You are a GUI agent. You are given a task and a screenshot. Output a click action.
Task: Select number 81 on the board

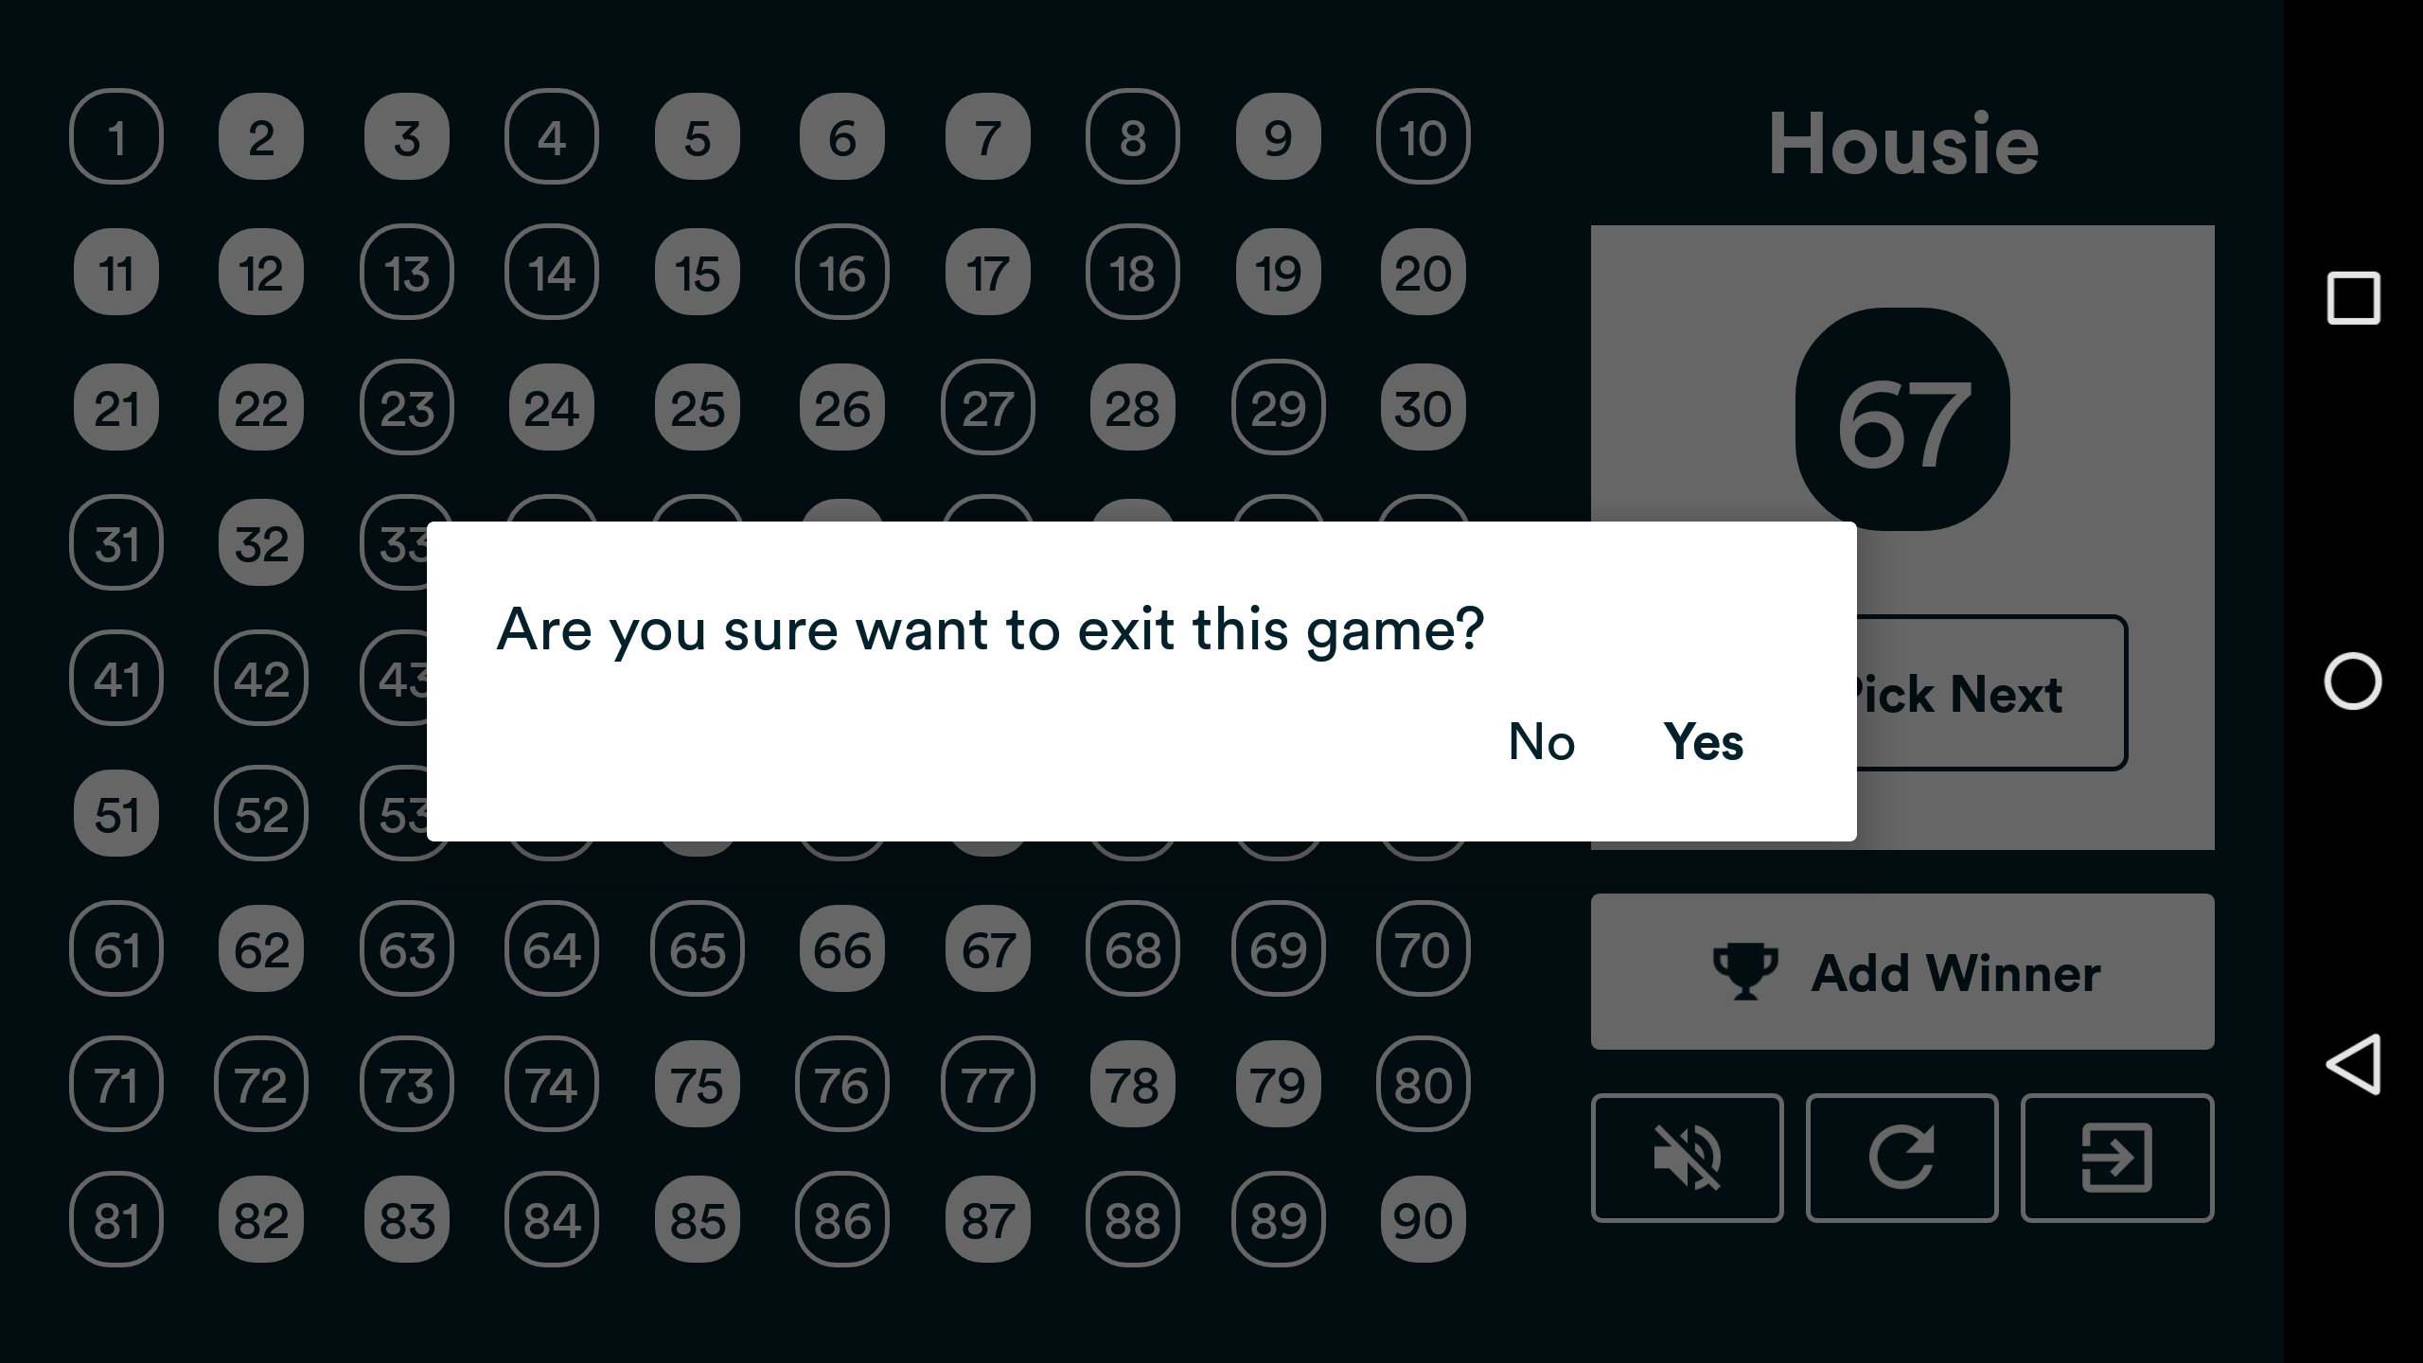[116, 1220]
